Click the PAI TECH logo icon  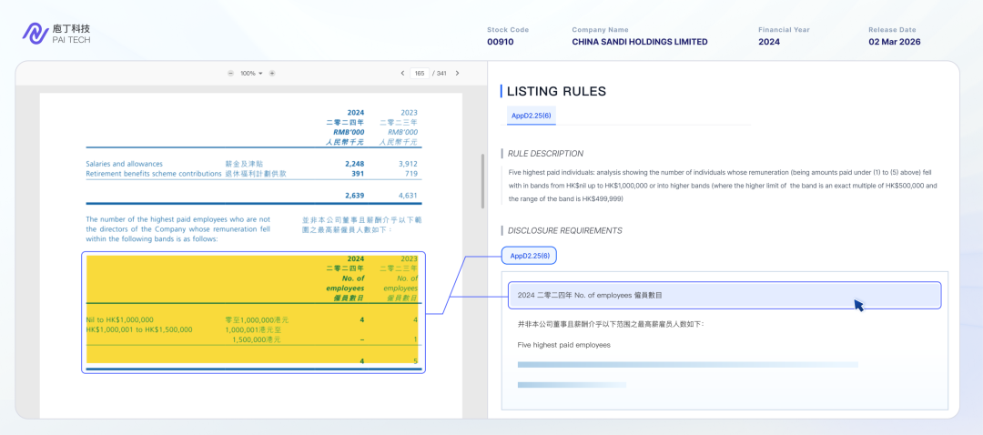point(35,34)
